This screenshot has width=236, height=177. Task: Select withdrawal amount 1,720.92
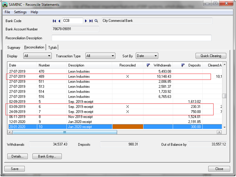tap(165, 91)
